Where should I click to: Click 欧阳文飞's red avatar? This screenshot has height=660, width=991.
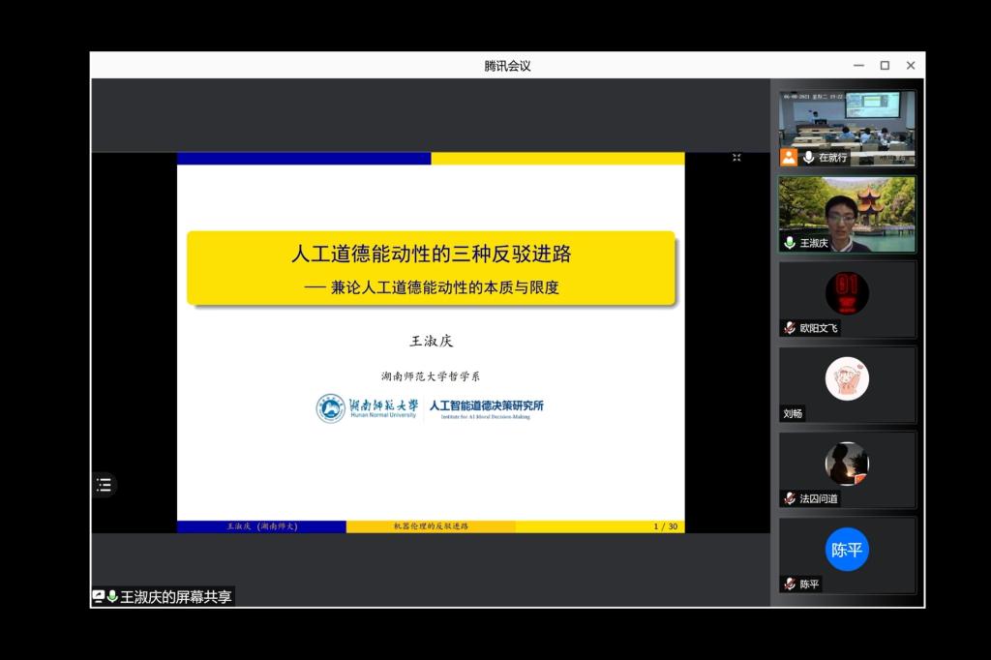tap(847, 292)
